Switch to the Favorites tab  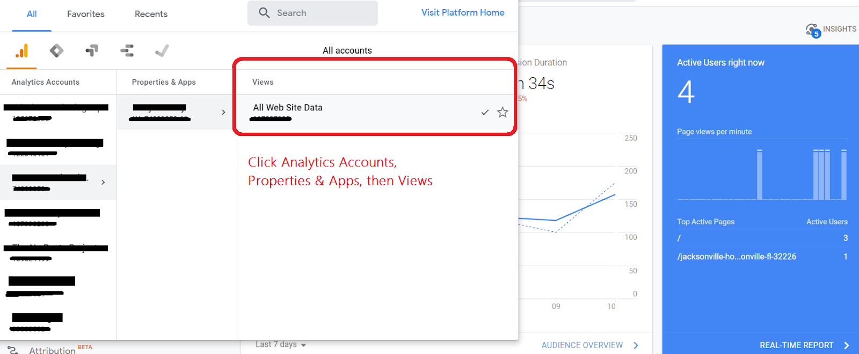click(86, 14)
